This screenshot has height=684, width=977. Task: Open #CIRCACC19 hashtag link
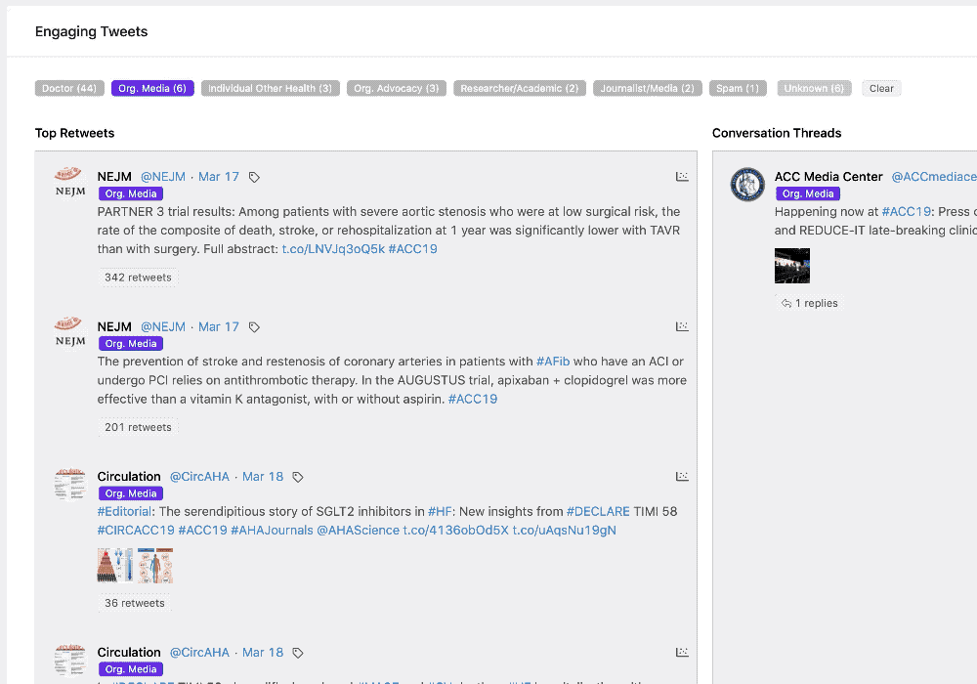coord(136,531)
